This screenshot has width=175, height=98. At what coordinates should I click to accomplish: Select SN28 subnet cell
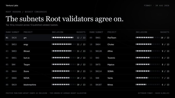click(x=14, y=38)
